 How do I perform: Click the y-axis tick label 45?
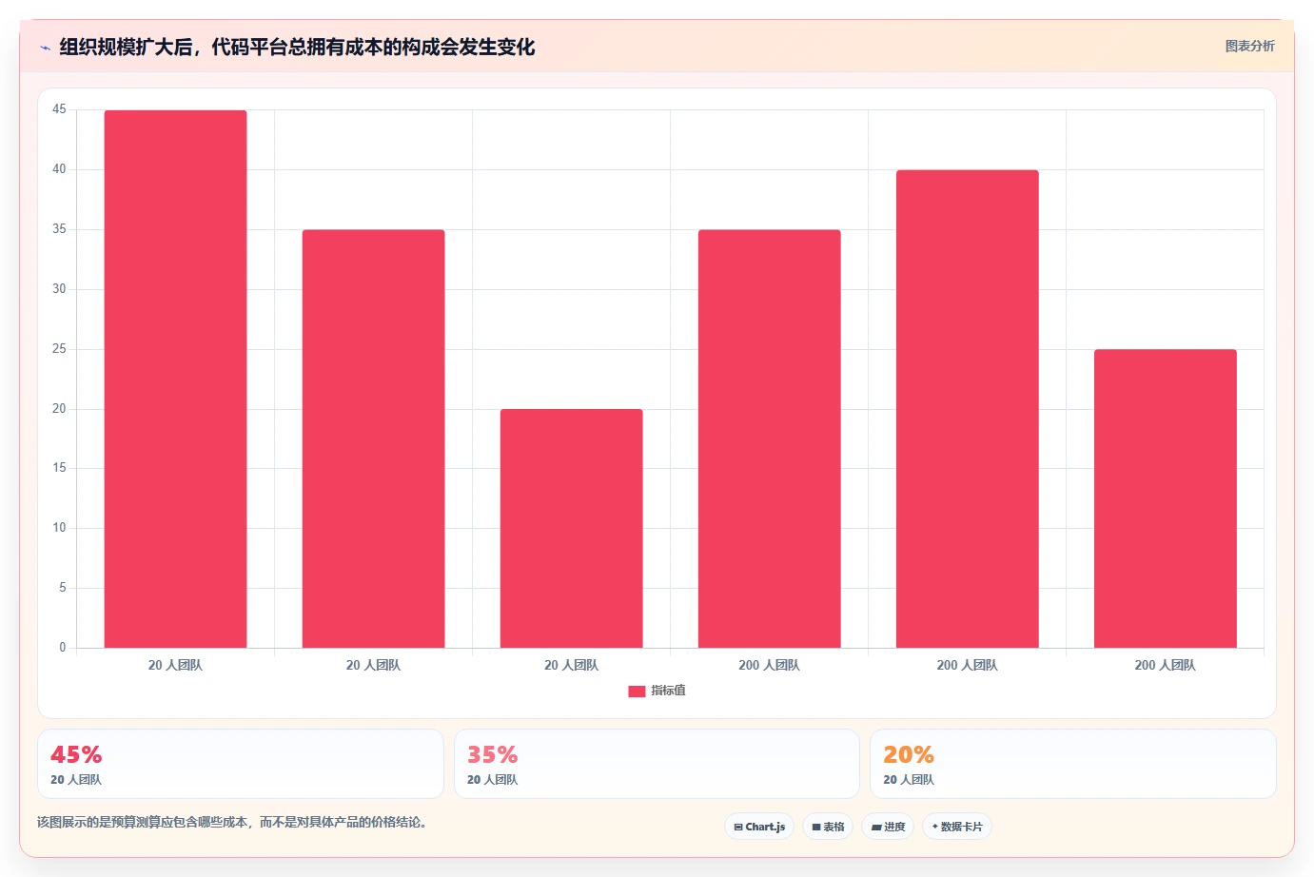pyautogui.click(x=59, y=109)
